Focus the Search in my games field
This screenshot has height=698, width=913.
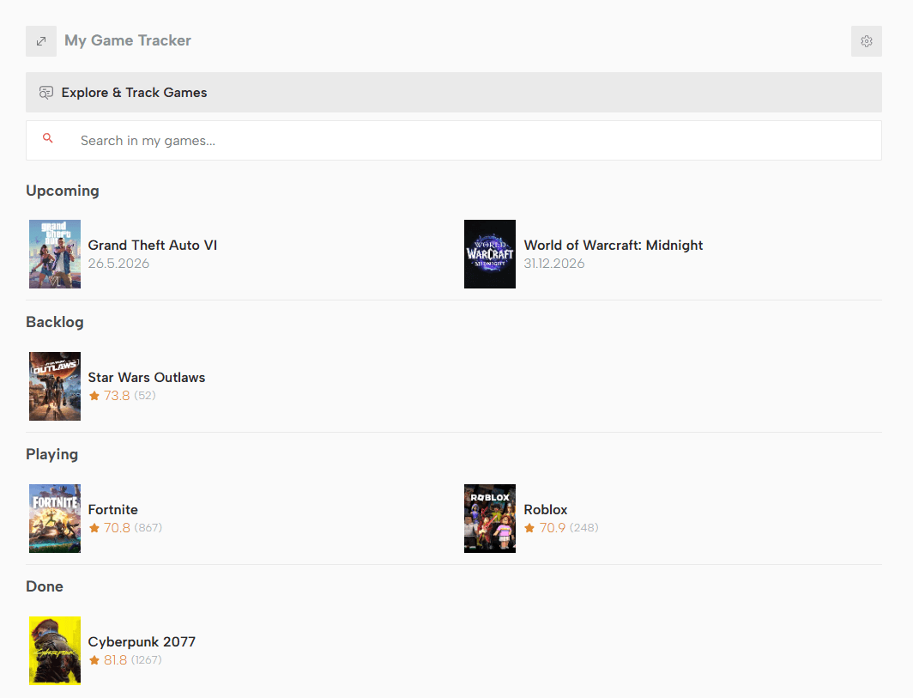[454, 141]
